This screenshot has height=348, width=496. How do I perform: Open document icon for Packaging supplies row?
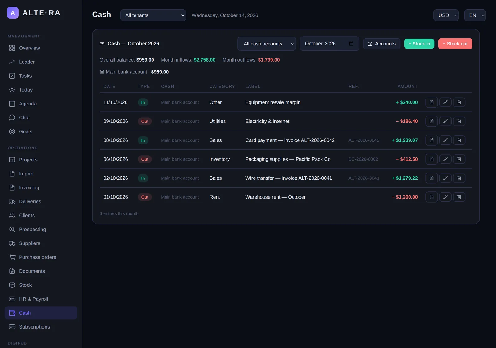[x=432, y=159]
